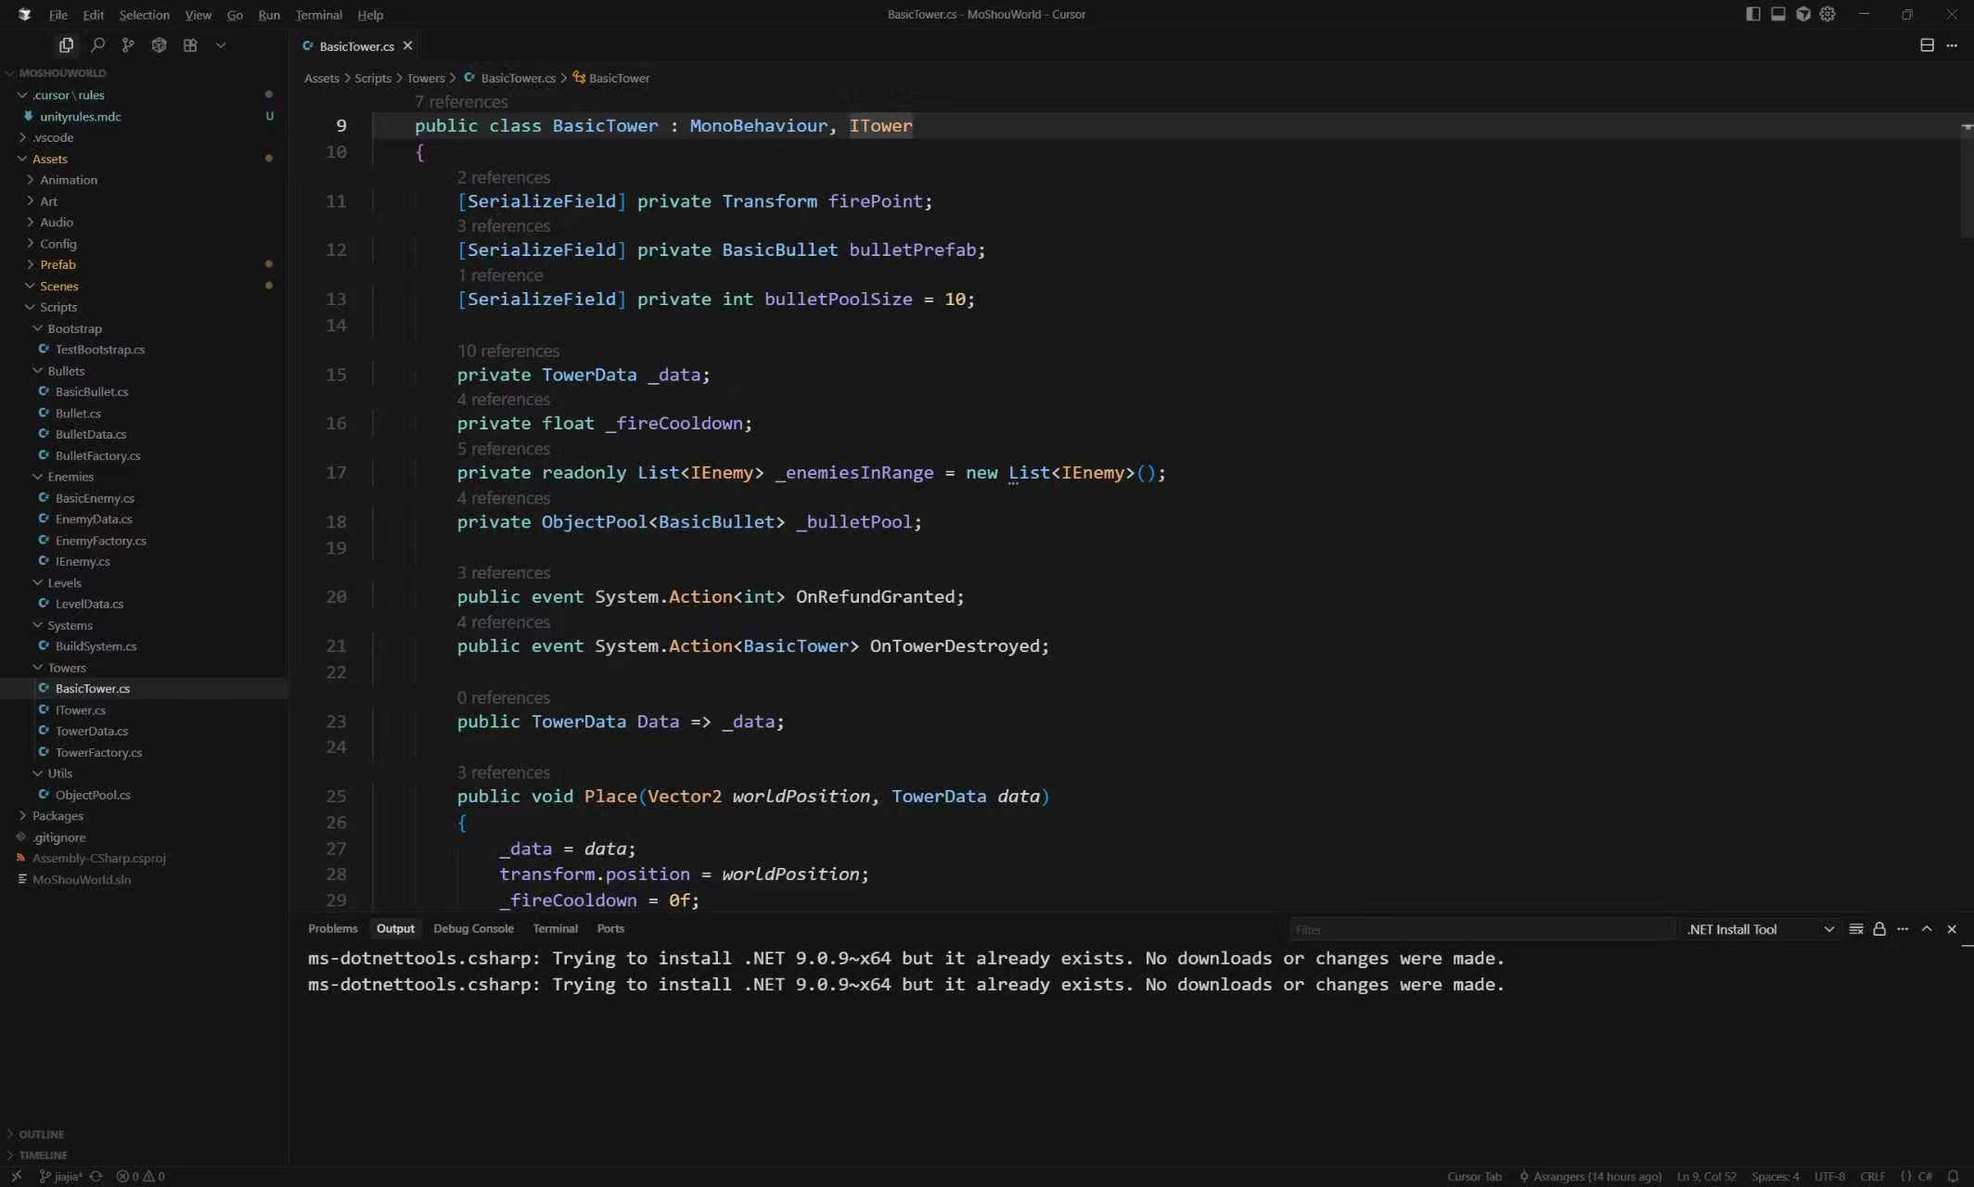Click the notifications bell in status bar
Viewport: 1974px width, 1187px height.
pyautogui.click(x=1953, y=1176)
